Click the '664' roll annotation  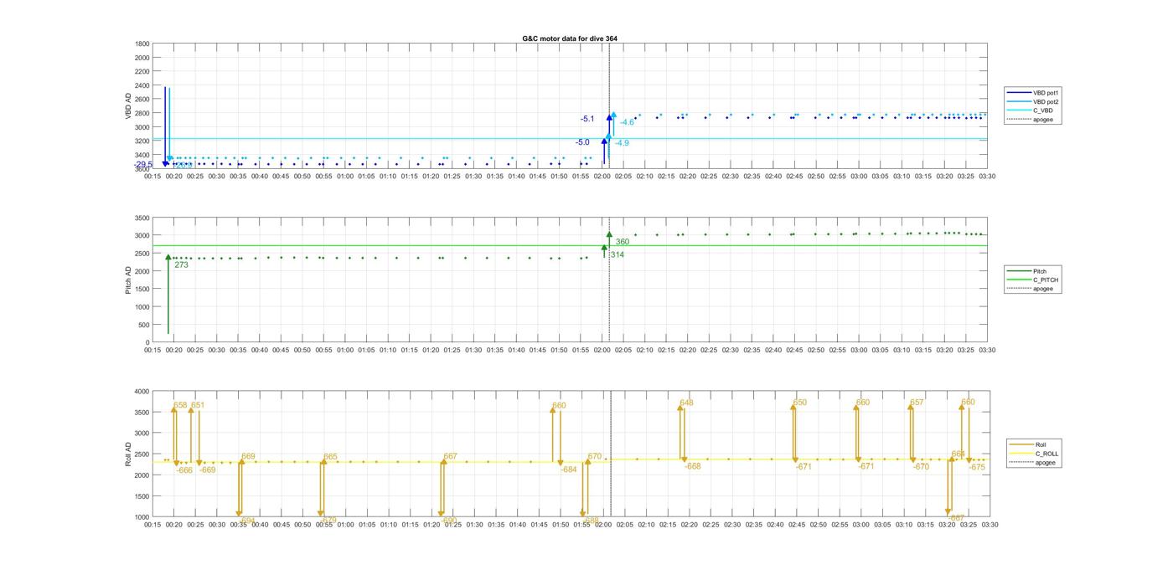(958, 454)
